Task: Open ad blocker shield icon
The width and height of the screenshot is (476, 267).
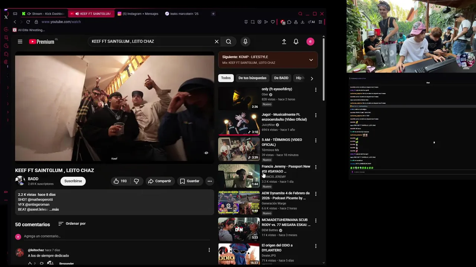Action: [259, 22]
